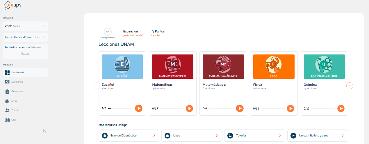
Task: Click the Guía book icon
Action: point(8,120)
